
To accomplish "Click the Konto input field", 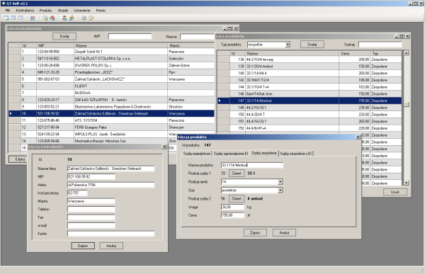I will coord(111,234).
